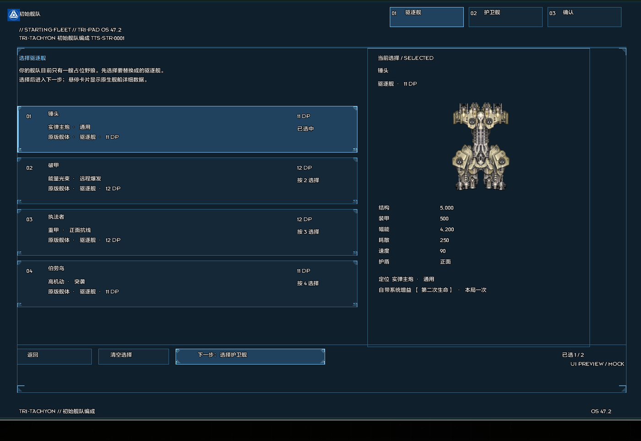Click the 初始舰队 window title
The height and width of the screenshot is (441, 641).
pyautogui.click(x=30, y=14)
